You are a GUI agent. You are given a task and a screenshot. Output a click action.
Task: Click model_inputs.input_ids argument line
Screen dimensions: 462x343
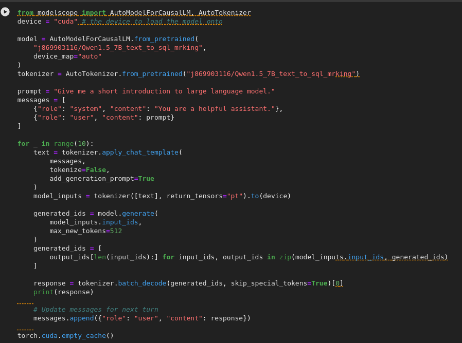96,222
